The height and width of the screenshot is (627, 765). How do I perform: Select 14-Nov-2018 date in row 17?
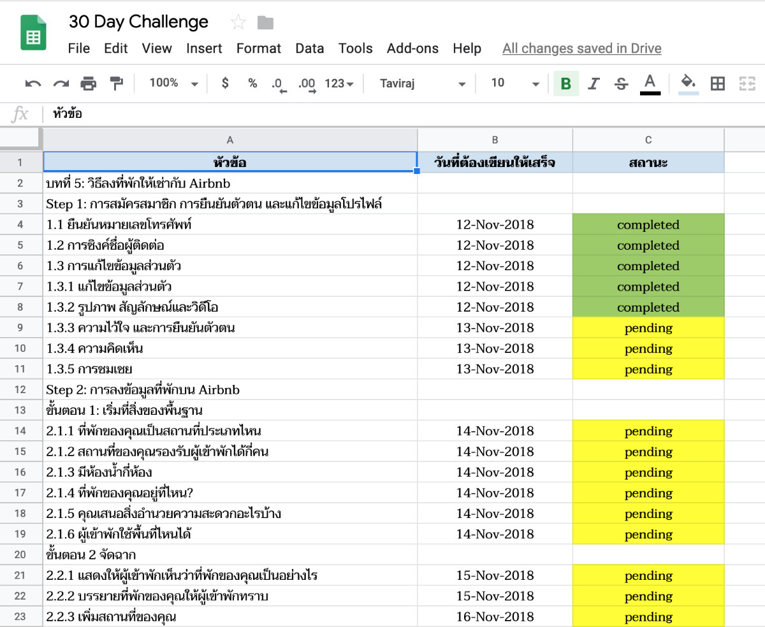click(x=495, y=493)
